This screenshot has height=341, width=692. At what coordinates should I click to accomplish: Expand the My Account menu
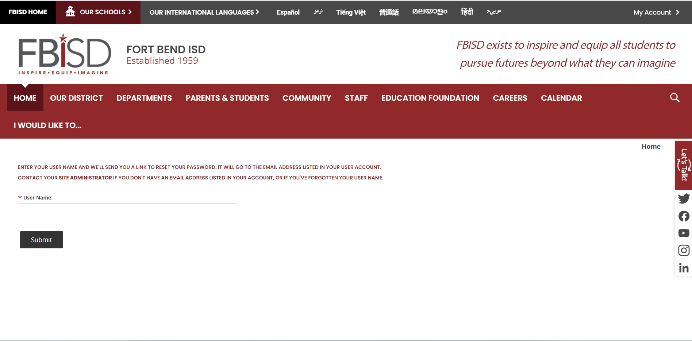(x=656, y=12)
